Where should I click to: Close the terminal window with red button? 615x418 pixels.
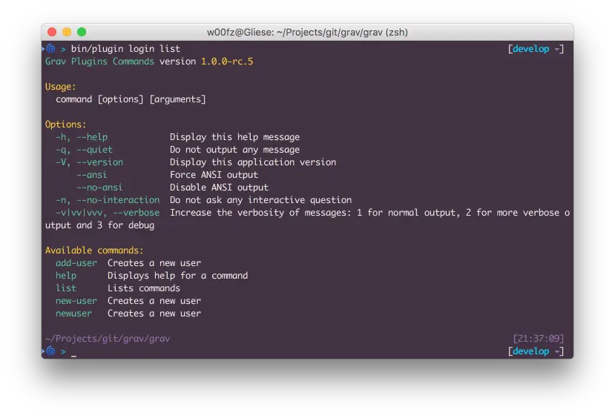52,32
